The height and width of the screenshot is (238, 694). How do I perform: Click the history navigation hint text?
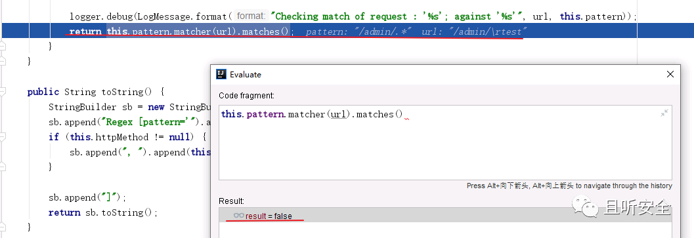[x=569, y=186]
